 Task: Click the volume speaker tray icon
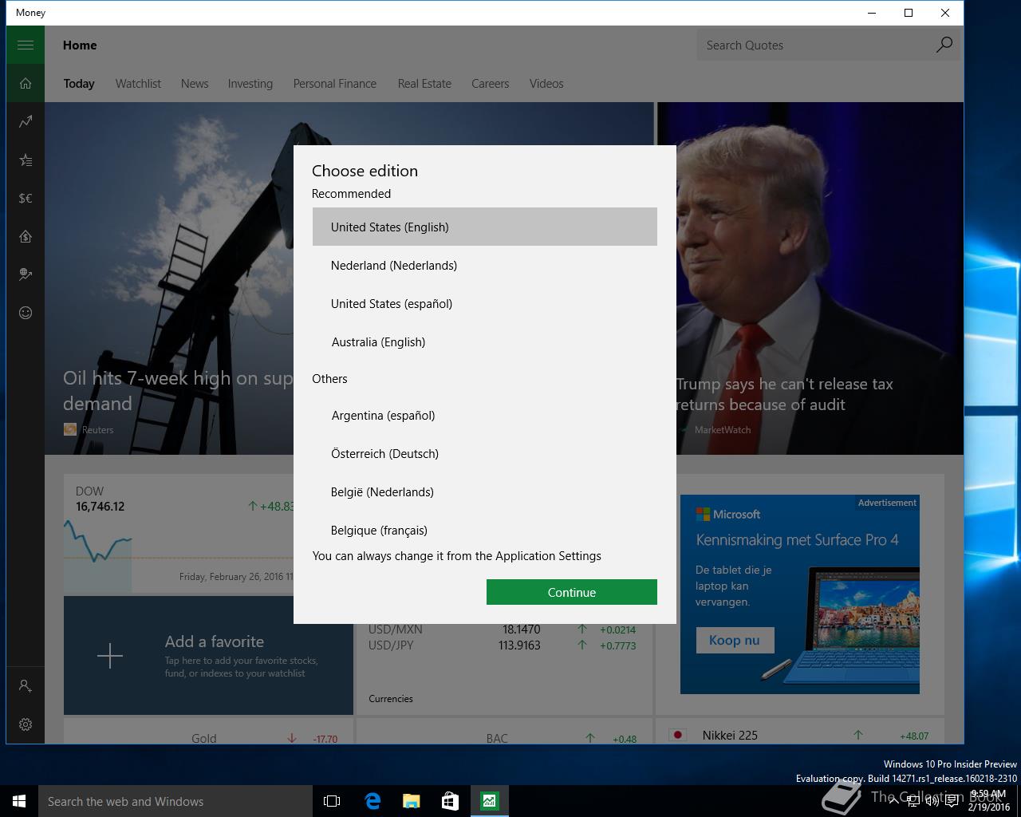(x=932, y=801)
